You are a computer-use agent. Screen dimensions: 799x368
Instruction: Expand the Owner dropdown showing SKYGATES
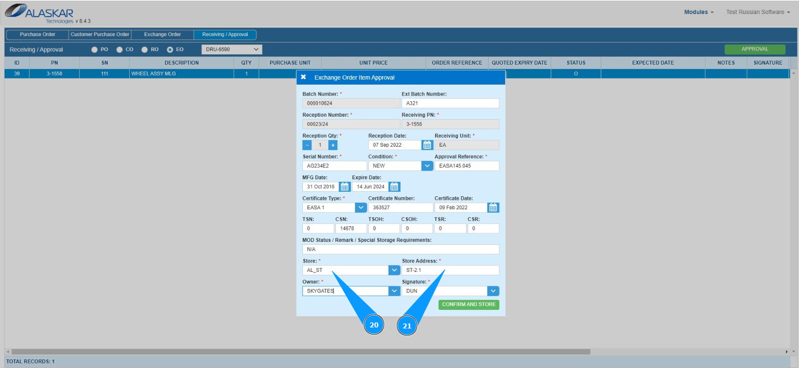point(394,291)
